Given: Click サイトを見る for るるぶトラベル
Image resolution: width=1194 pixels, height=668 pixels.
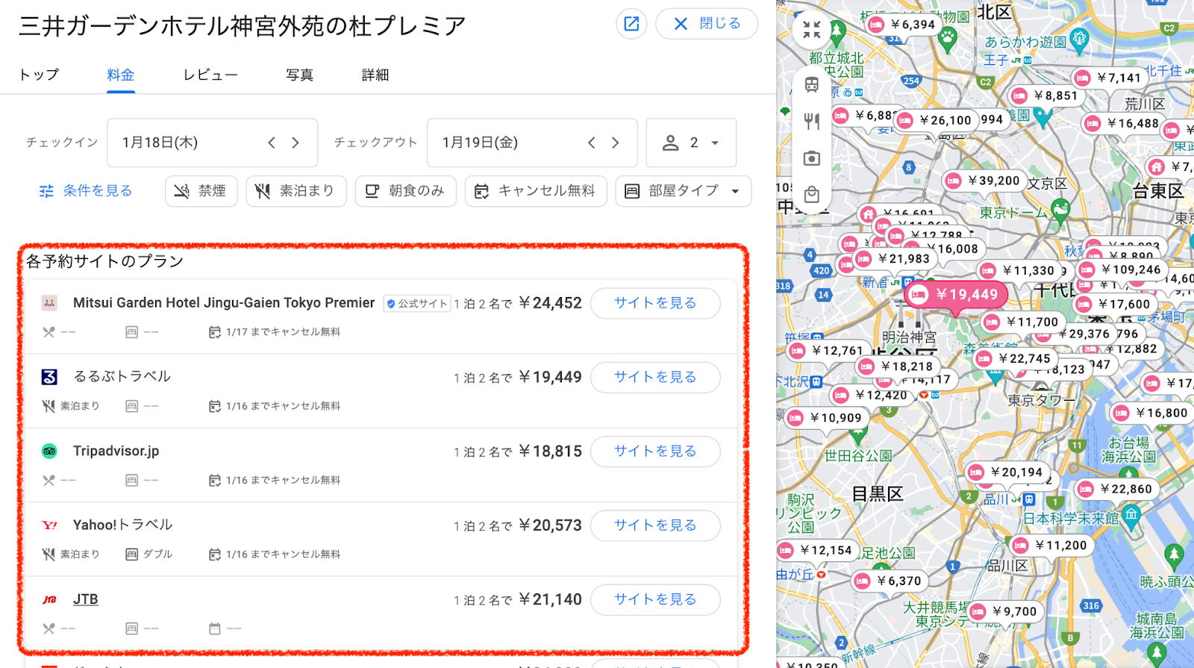Looking at the screenshot, I should [x=655, y=377].
